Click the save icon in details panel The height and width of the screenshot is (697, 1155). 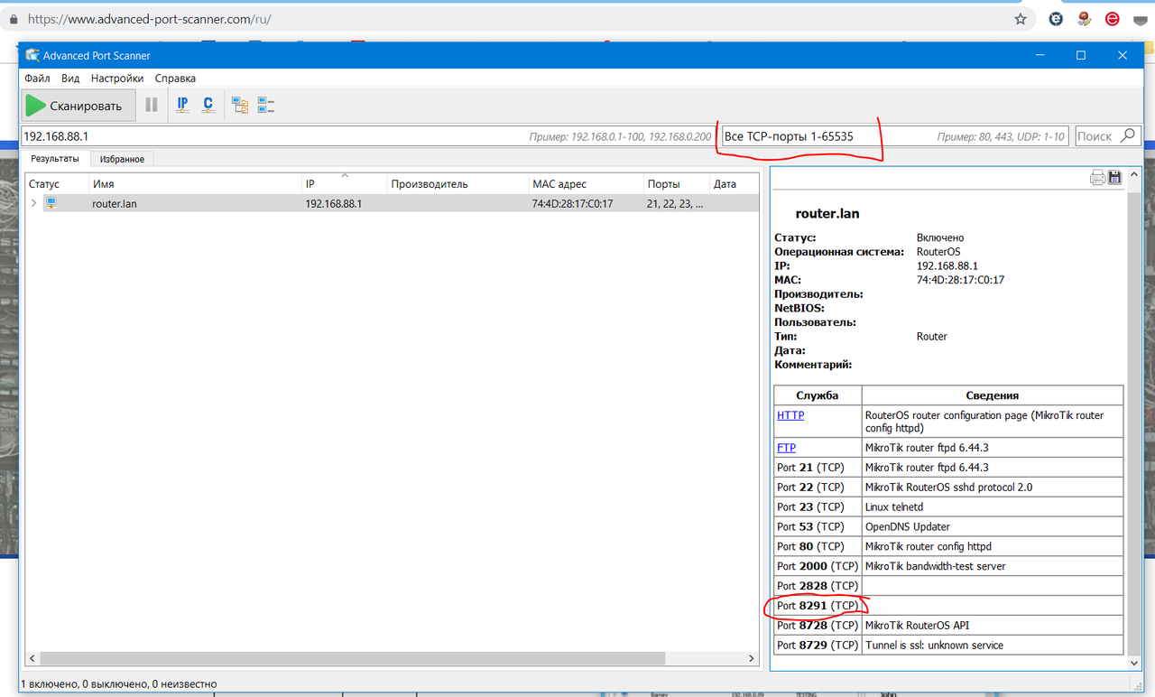point(1114,178)
